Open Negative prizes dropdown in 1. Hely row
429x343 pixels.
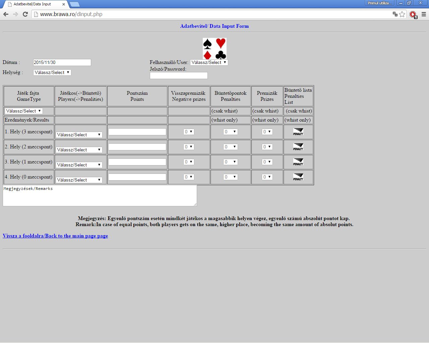[x=189, y=132]
